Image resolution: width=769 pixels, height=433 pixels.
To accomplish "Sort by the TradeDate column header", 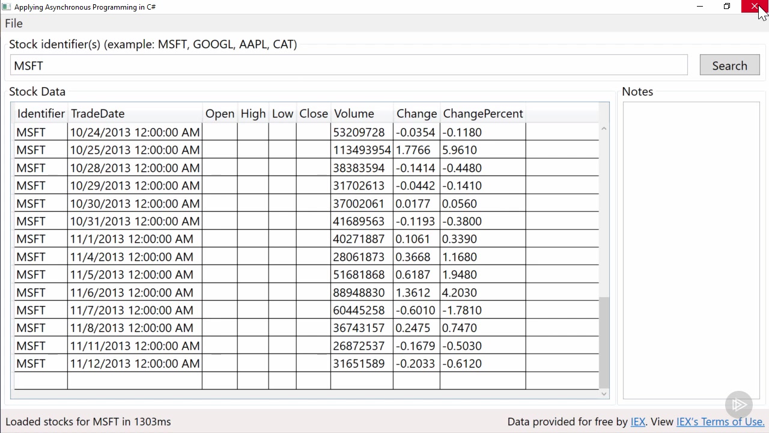I will coord(97,114).
